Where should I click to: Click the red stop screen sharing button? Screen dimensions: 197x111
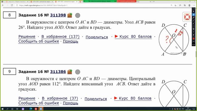[127, 1]
